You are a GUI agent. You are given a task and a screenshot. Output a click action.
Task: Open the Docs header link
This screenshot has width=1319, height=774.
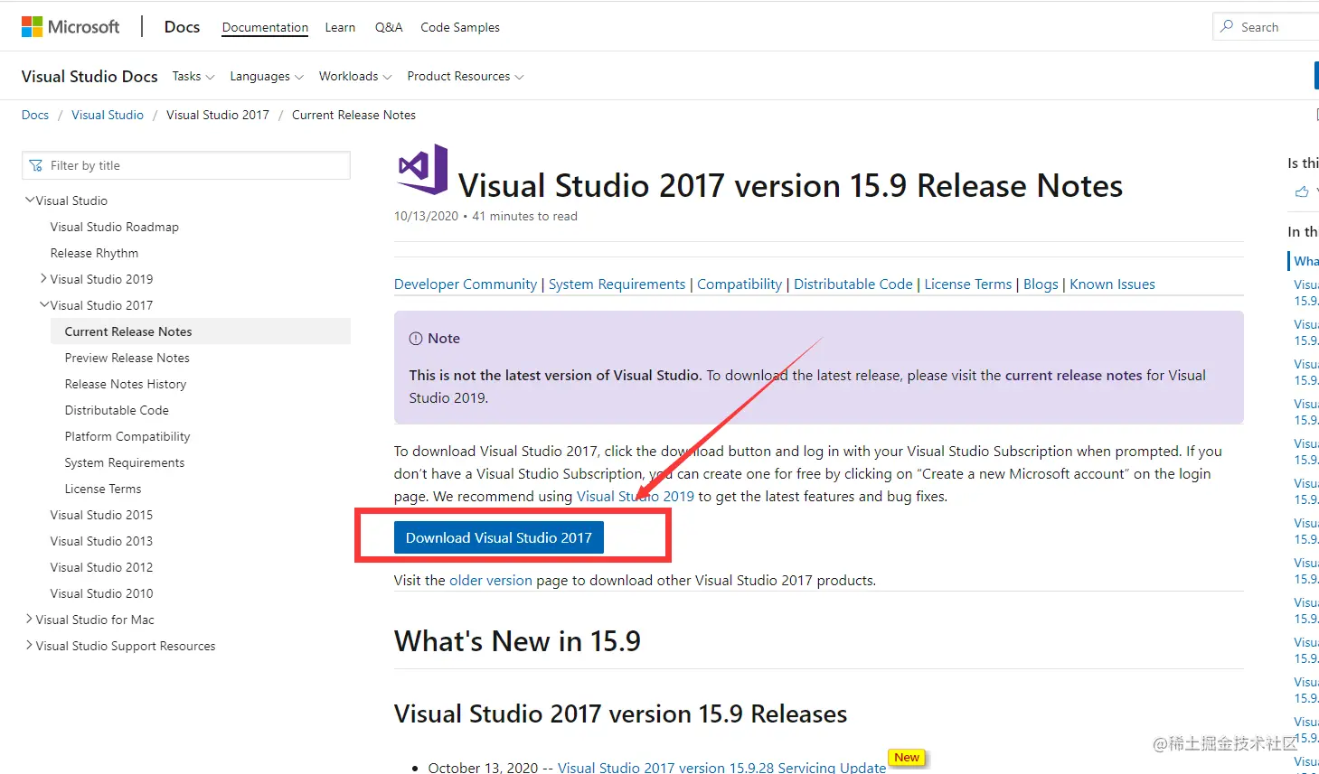click(182, 27)
